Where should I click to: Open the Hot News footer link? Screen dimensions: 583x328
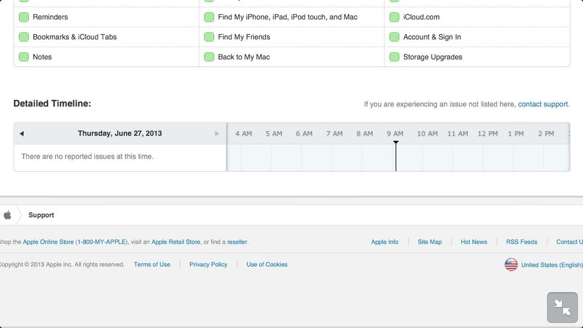tap(474, 242)
